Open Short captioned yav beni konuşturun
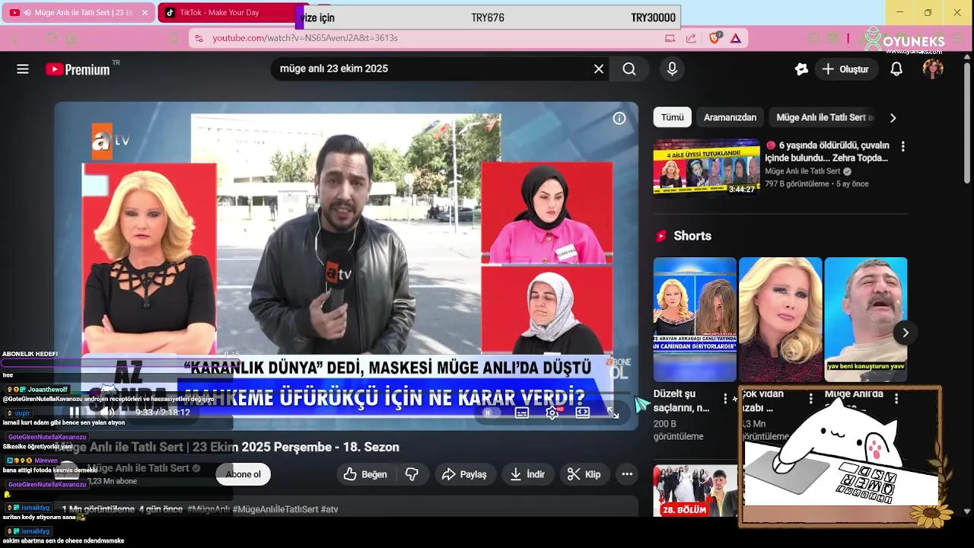The height and width of the screenshot is (548, 974). (866, 319)
